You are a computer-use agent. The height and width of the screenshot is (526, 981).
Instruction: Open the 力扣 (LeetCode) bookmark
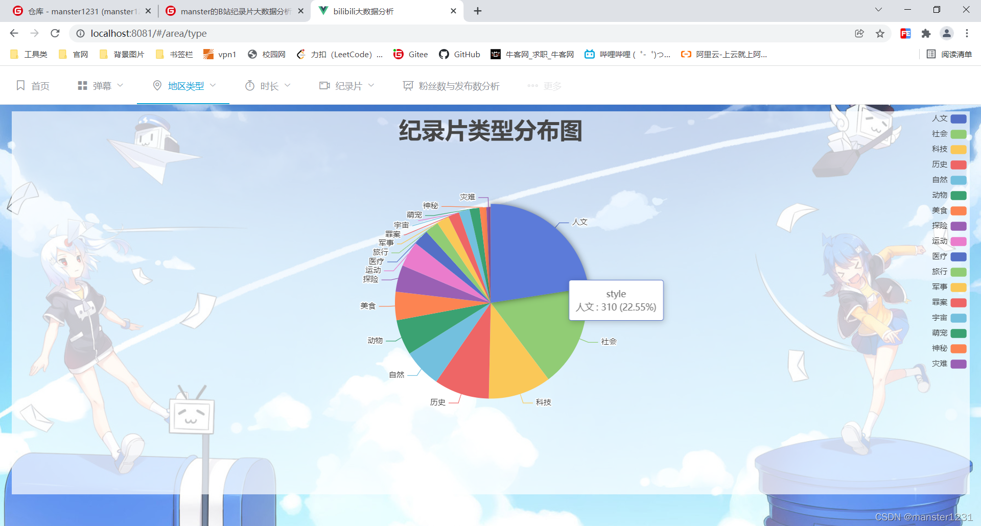pyautogui.click(x=339, y=54)
